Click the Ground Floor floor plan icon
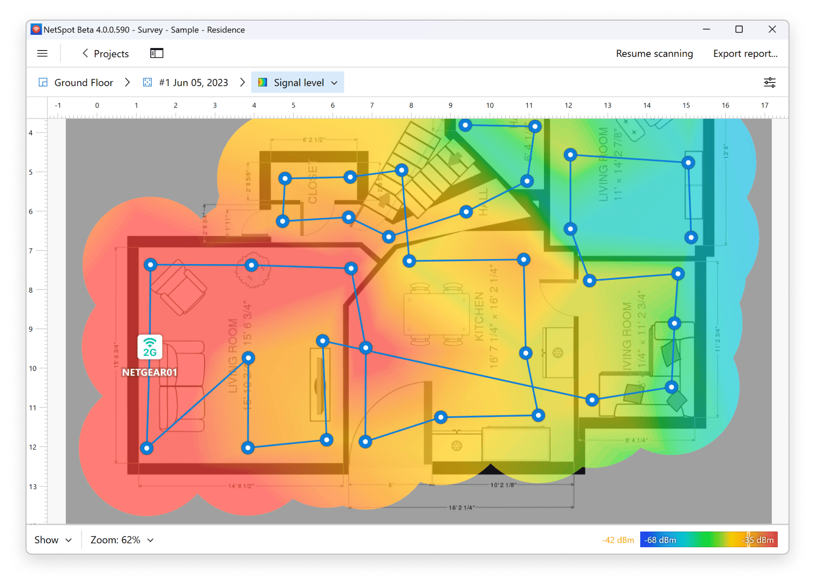Viewport: 815px width, 586px height. [x=43, y=82]
